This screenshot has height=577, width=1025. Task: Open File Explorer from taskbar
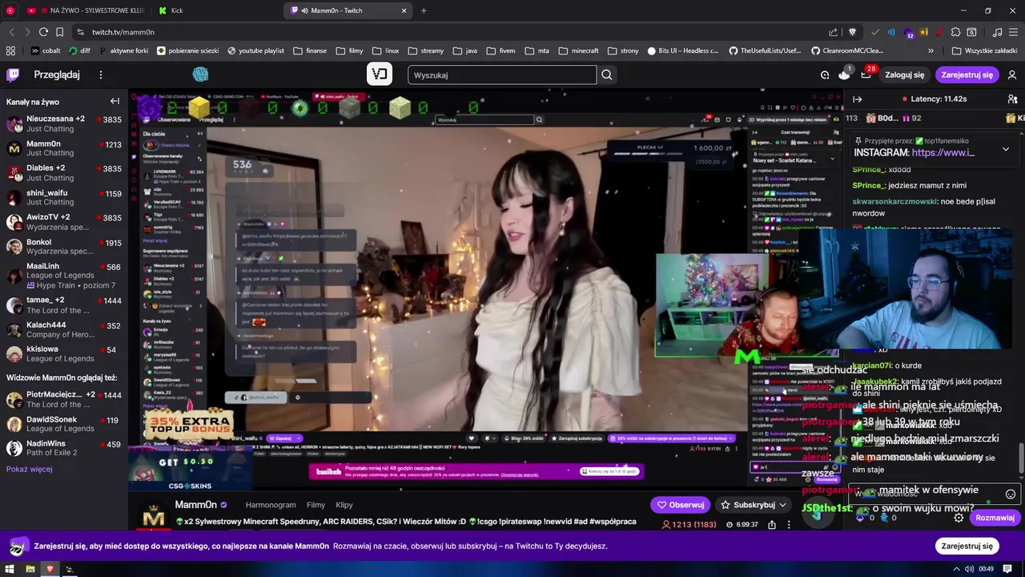point(30,569)
